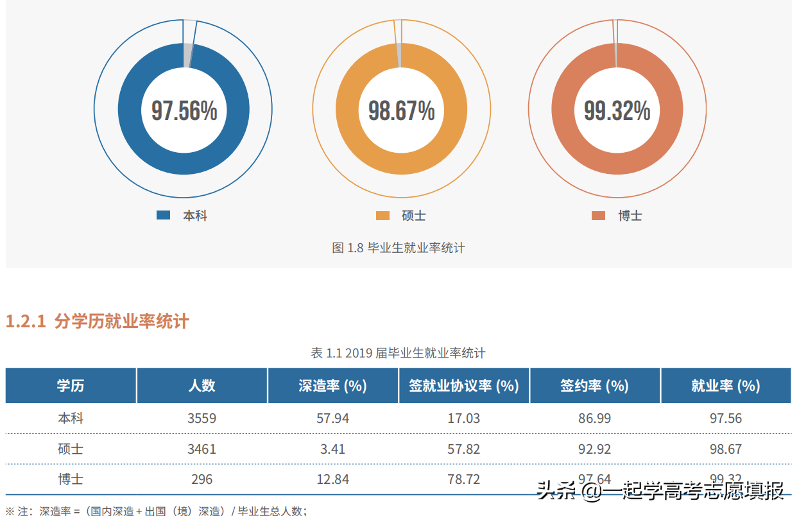
Task: Select the 本科 legend label under the blue chart
Action: click(195, 216)
